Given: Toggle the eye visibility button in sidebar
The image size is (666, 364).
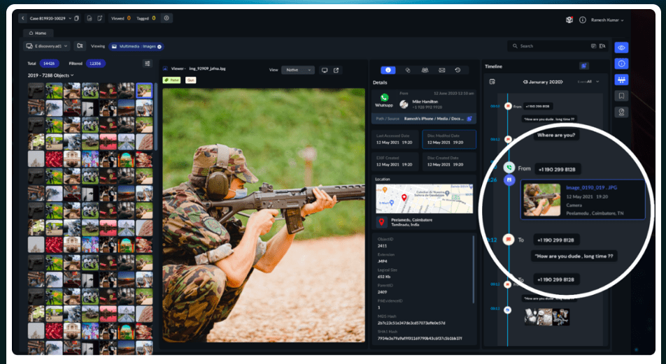Looking at the screenshot, I should coord(621,48).
